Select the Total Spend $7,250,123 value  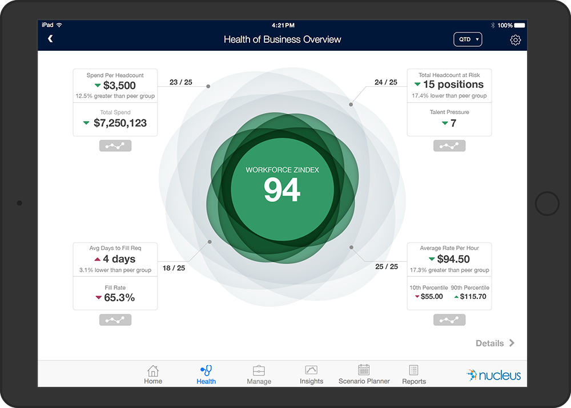(120, 123)
